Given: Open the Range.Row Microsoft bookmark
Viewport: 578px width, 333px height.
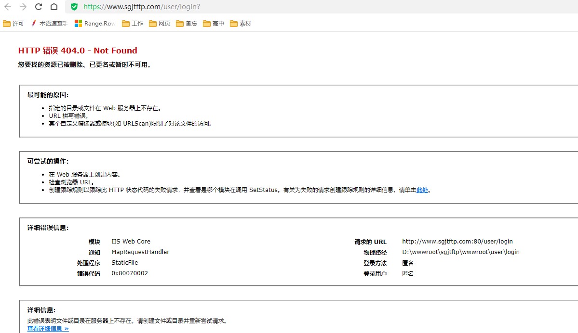Looking at the screenshot, I should coord(95,24).
